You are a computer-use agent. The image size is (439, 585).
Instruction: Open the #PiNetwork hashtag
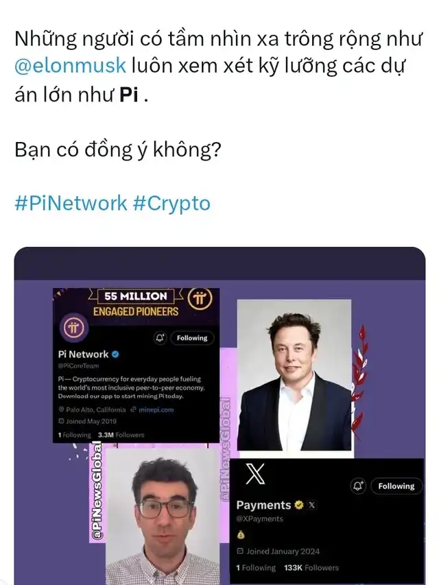point(71,203)
